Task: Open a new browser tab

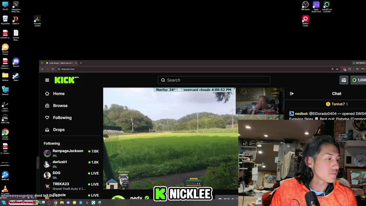Action: (81, 63)
